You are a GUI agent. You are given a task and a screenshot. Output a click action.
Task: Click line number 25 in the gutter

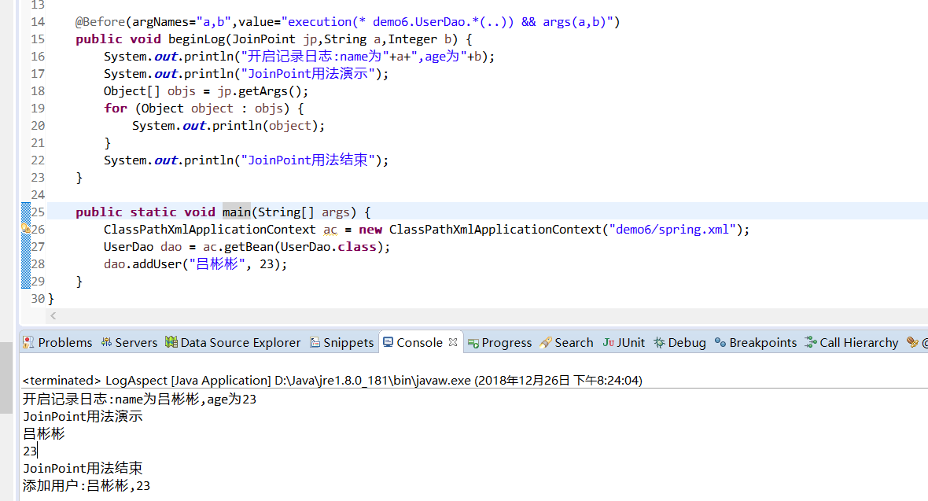coord(38,212)
